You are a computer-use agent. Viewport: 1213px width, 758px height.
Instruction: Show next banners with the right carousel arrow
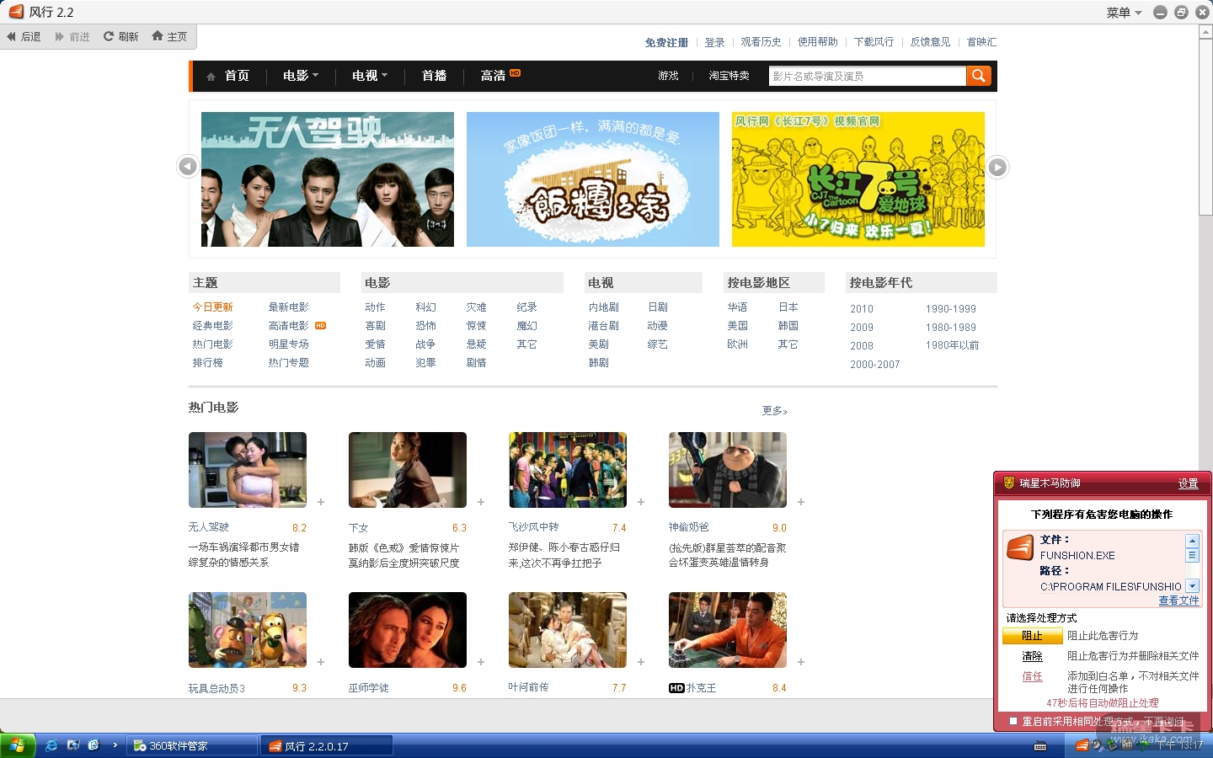[997, 167]
